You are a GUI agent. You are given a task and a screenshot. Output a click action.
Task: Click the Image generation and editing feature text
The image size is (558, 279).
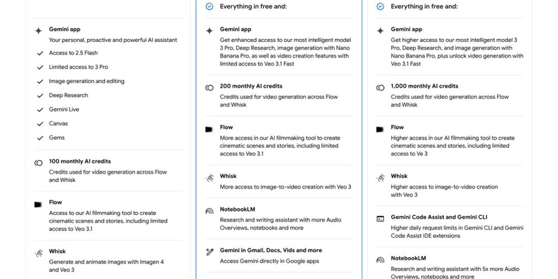[x=86, y=81]
